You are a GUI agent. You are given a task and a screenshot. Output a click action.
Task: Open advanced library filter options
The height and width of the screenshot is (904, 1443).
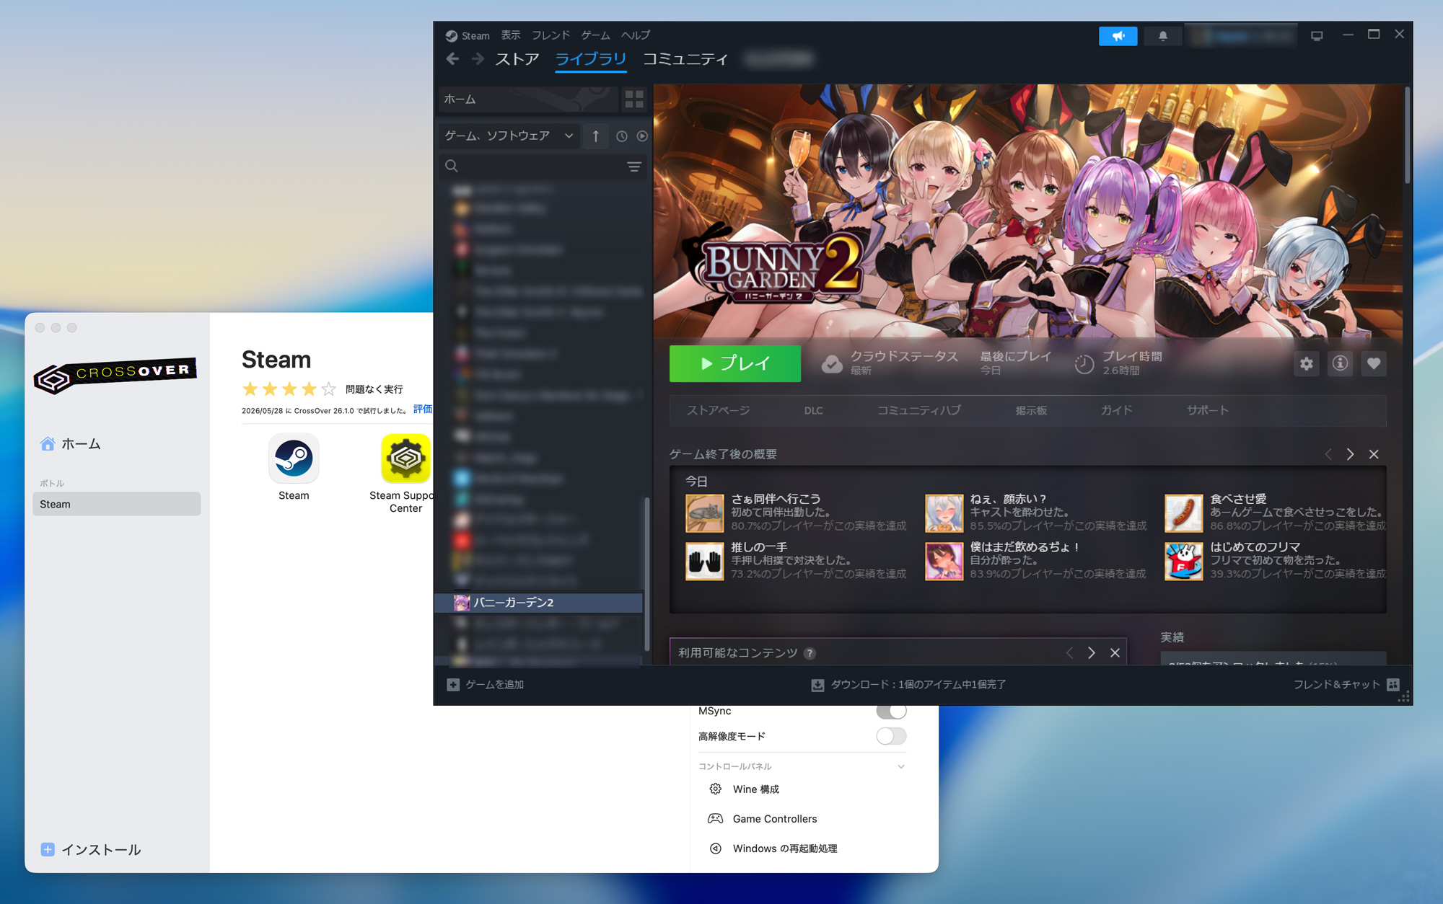(634, 167)
